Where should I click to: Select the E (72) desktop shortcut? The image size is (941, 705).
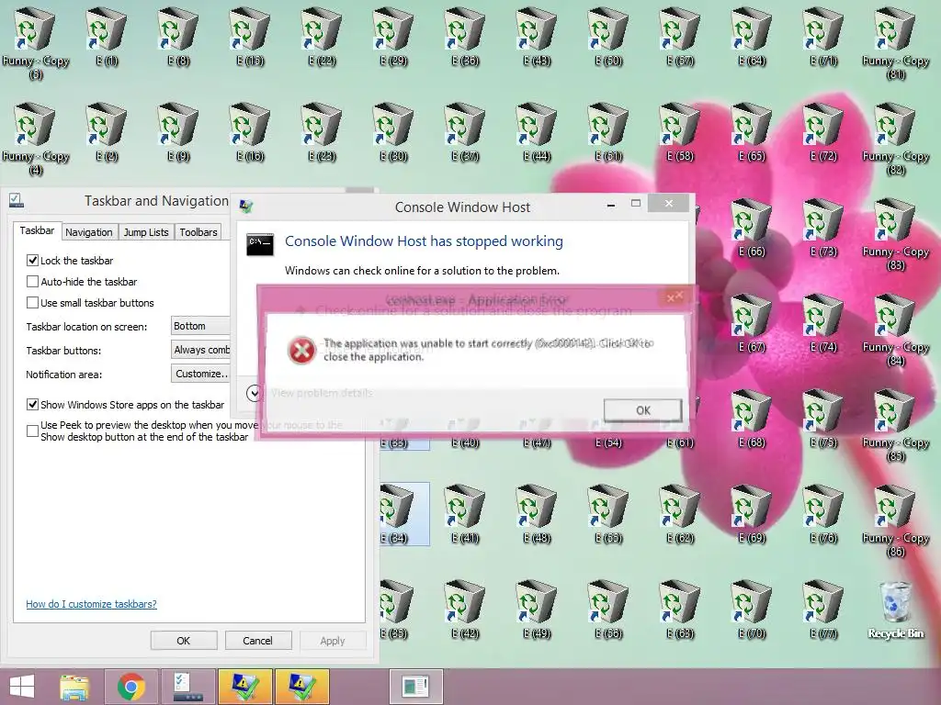(x=823, y=132)
